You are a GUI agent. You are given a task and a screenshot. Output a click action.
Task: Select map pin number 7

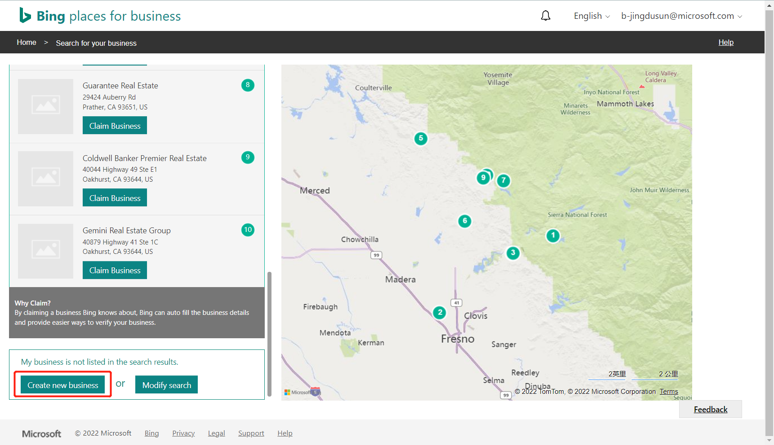pos(503,180)
